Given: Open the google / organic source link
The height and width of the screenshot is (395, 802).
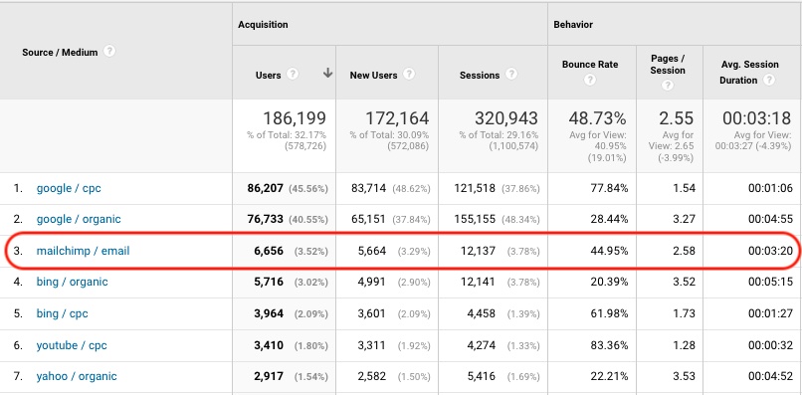Looking at the screenshot, I should point(79,219).
